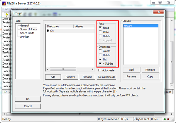Select ftpuser in the Groups list
This screenshot has height=123, width=176.
[141, 26]
